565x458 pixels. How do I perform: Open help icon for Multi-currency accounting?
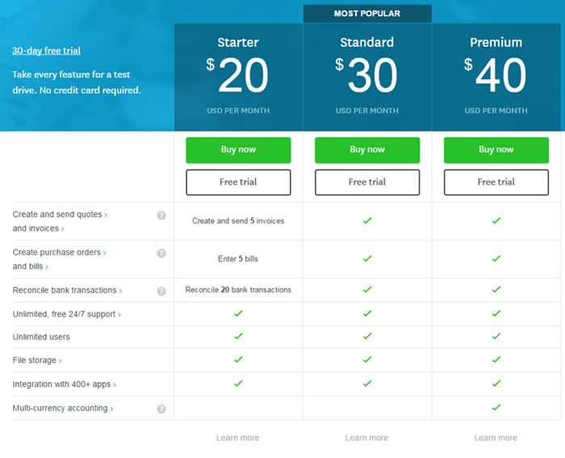point(161,409)
